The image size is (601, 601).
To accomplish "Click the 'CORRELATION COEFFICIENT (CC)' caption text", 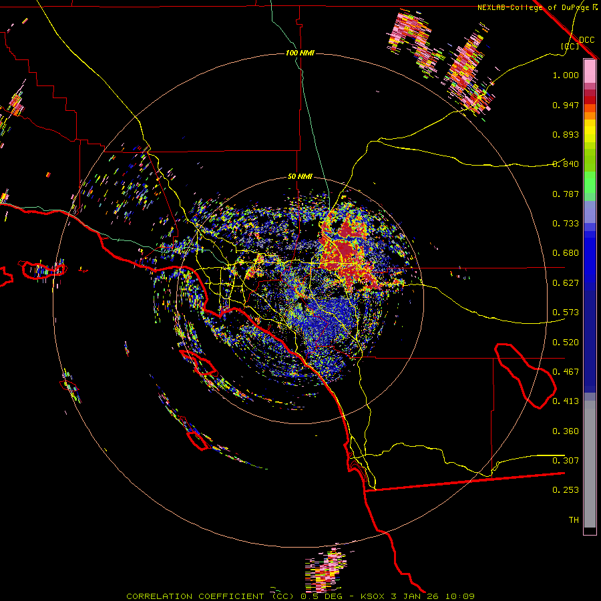I will pos(210,596).
